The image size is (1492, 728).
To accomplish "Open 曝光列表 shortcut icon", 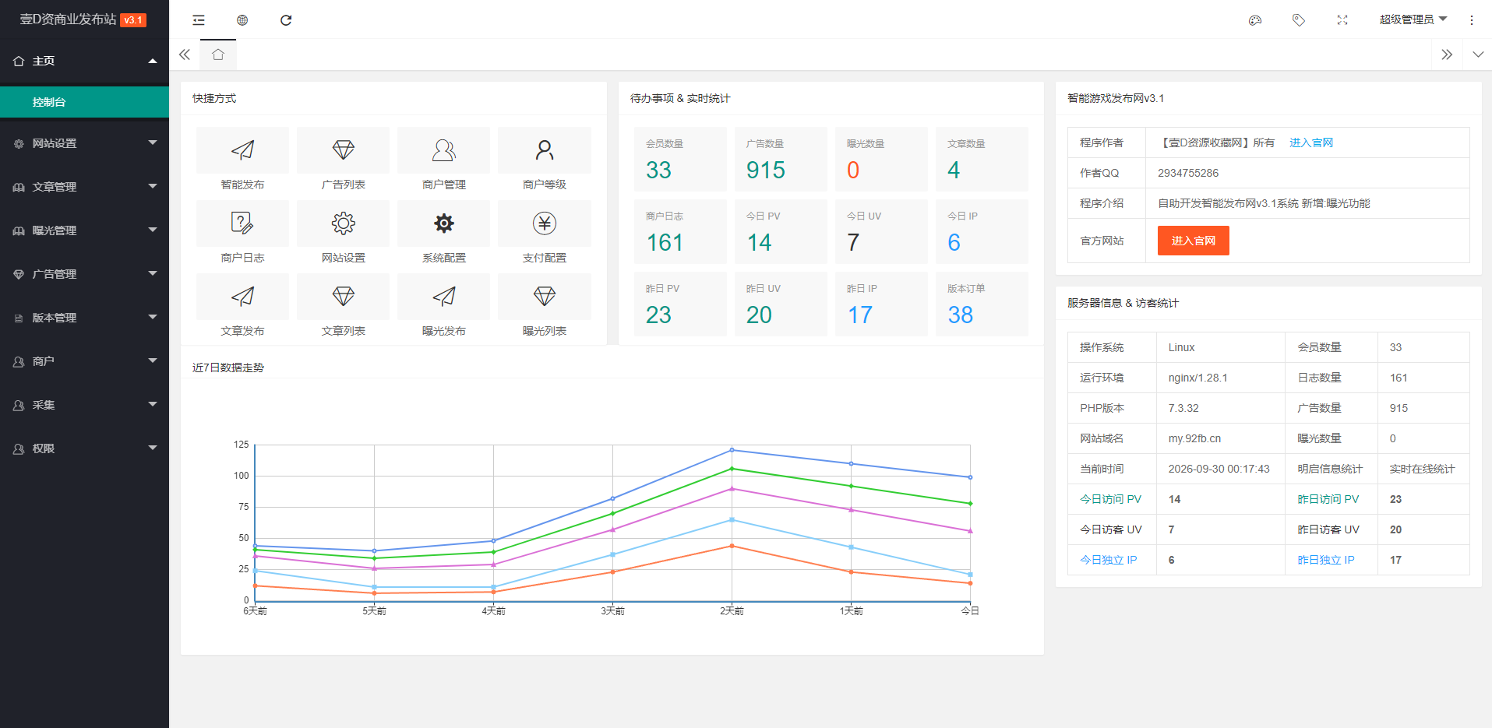I will click(x=545, y=297).
